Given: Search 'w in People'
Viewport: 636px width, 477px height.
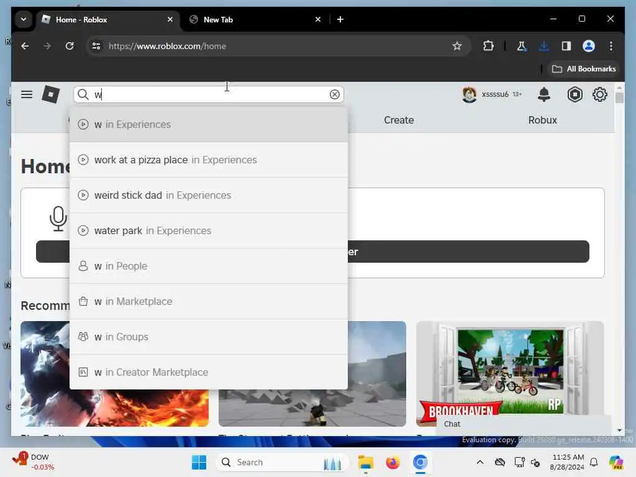Looking at the screenshot, I should pyautogui.click(x=209, y=266).
